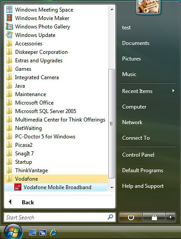The width and height of the screenshot is (181, 239).
Task: Click the power button icon
Action: click(131, 217)
